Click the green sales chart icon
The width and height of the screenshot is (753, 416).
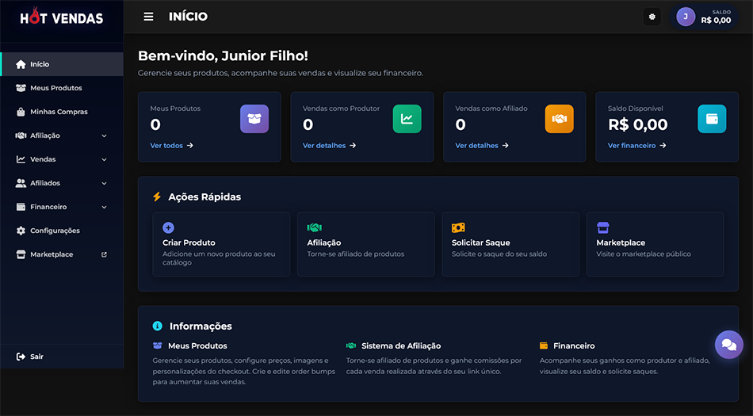click(407, 119)
